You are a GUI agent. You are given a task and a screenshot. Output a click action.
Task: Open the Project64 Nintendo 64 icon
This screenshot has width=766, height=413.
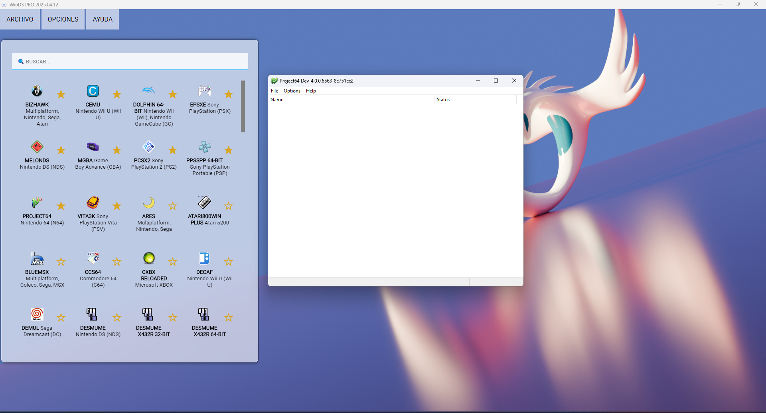coord(37,203)
